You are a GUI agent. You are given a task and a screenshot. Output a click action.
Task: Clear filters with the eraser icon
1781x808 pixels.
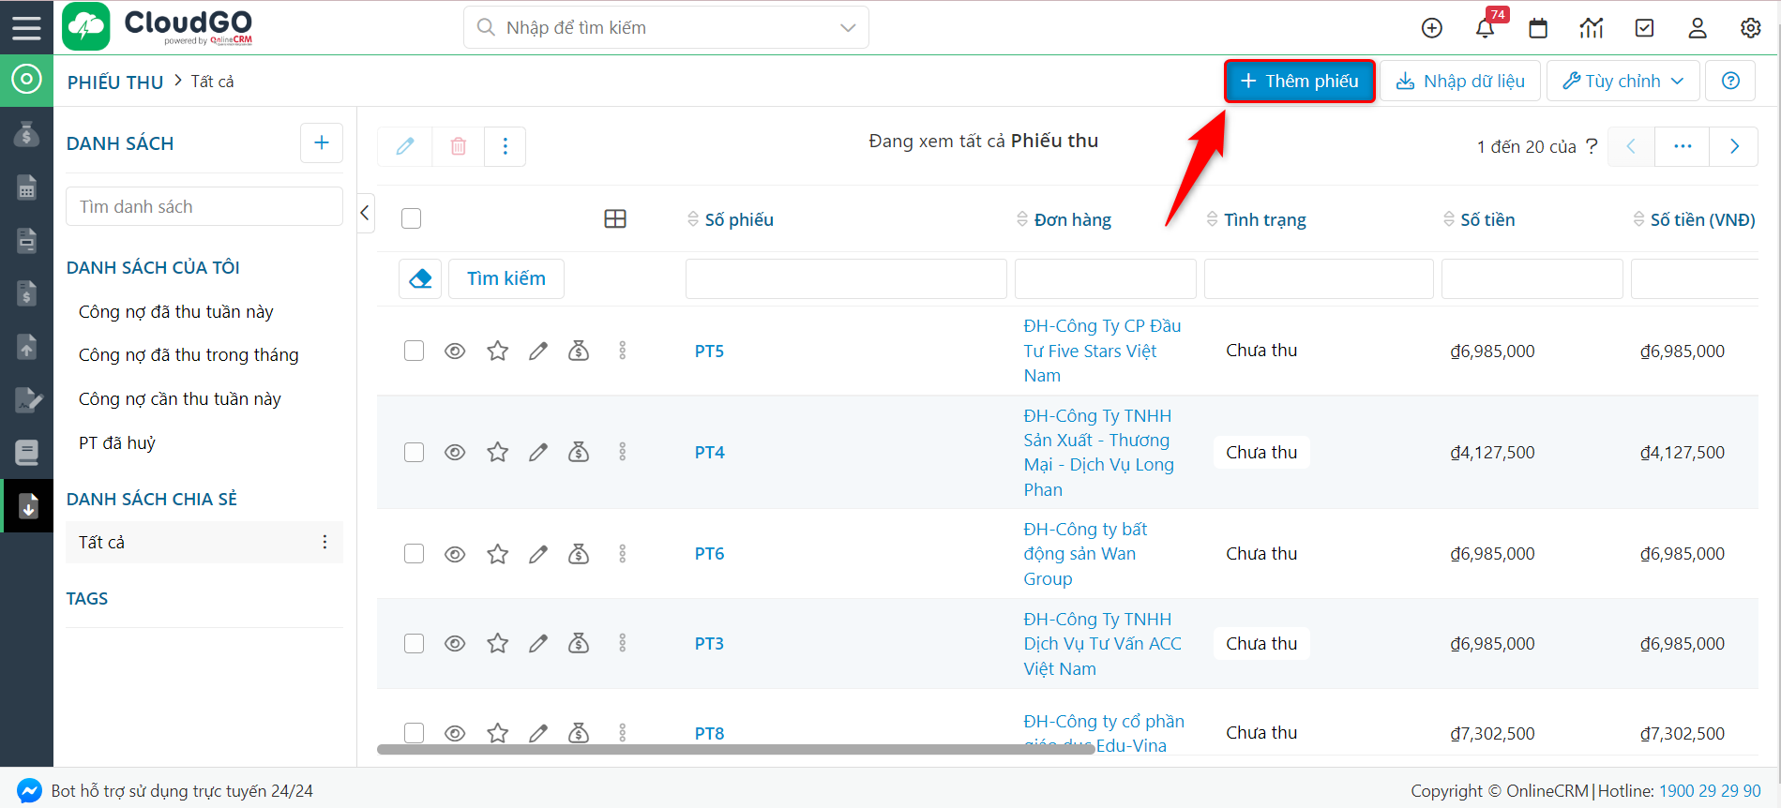[420, 278]
